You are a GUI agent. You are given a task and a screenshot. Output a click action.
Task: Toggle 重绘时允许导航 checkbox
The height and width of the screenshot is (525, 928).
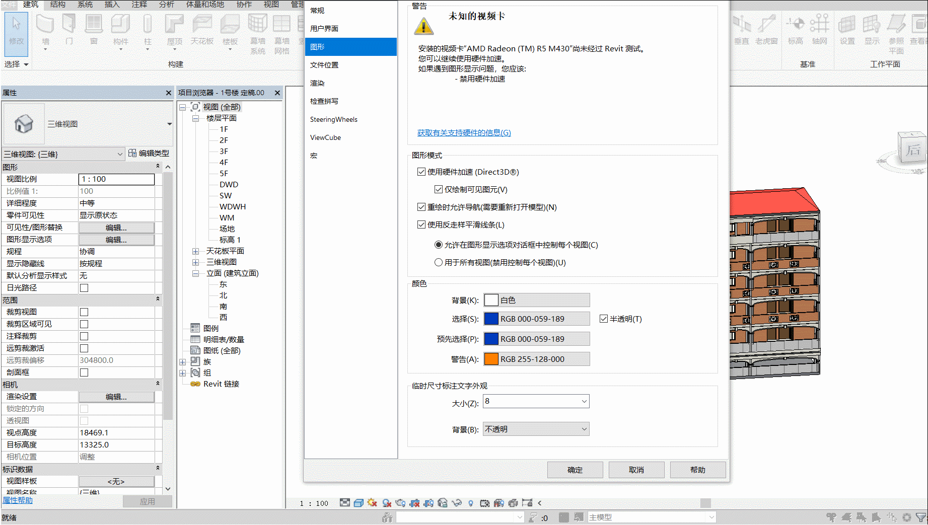coord(421,207)
